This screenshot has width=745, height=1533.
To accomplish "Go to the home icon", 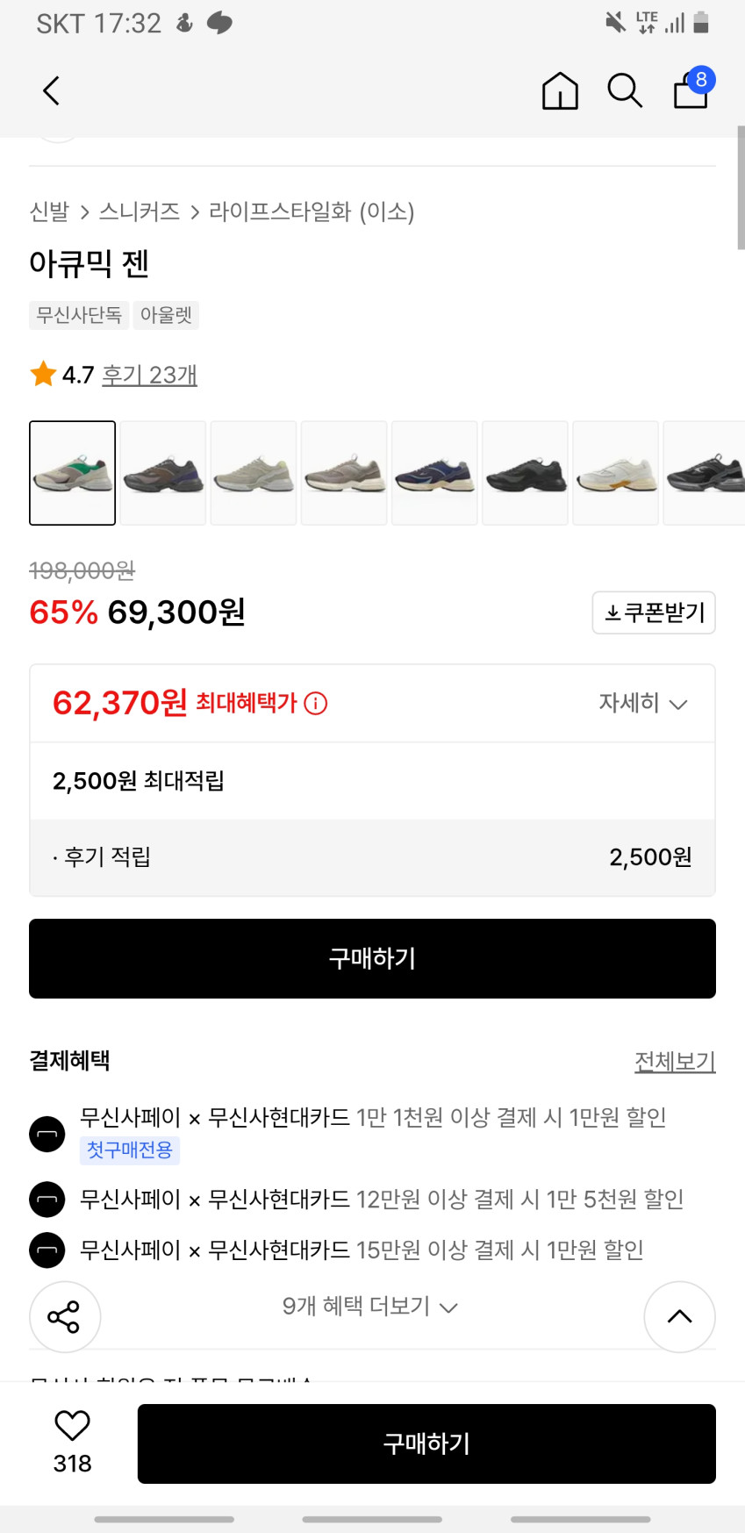I will click(560, 90).
